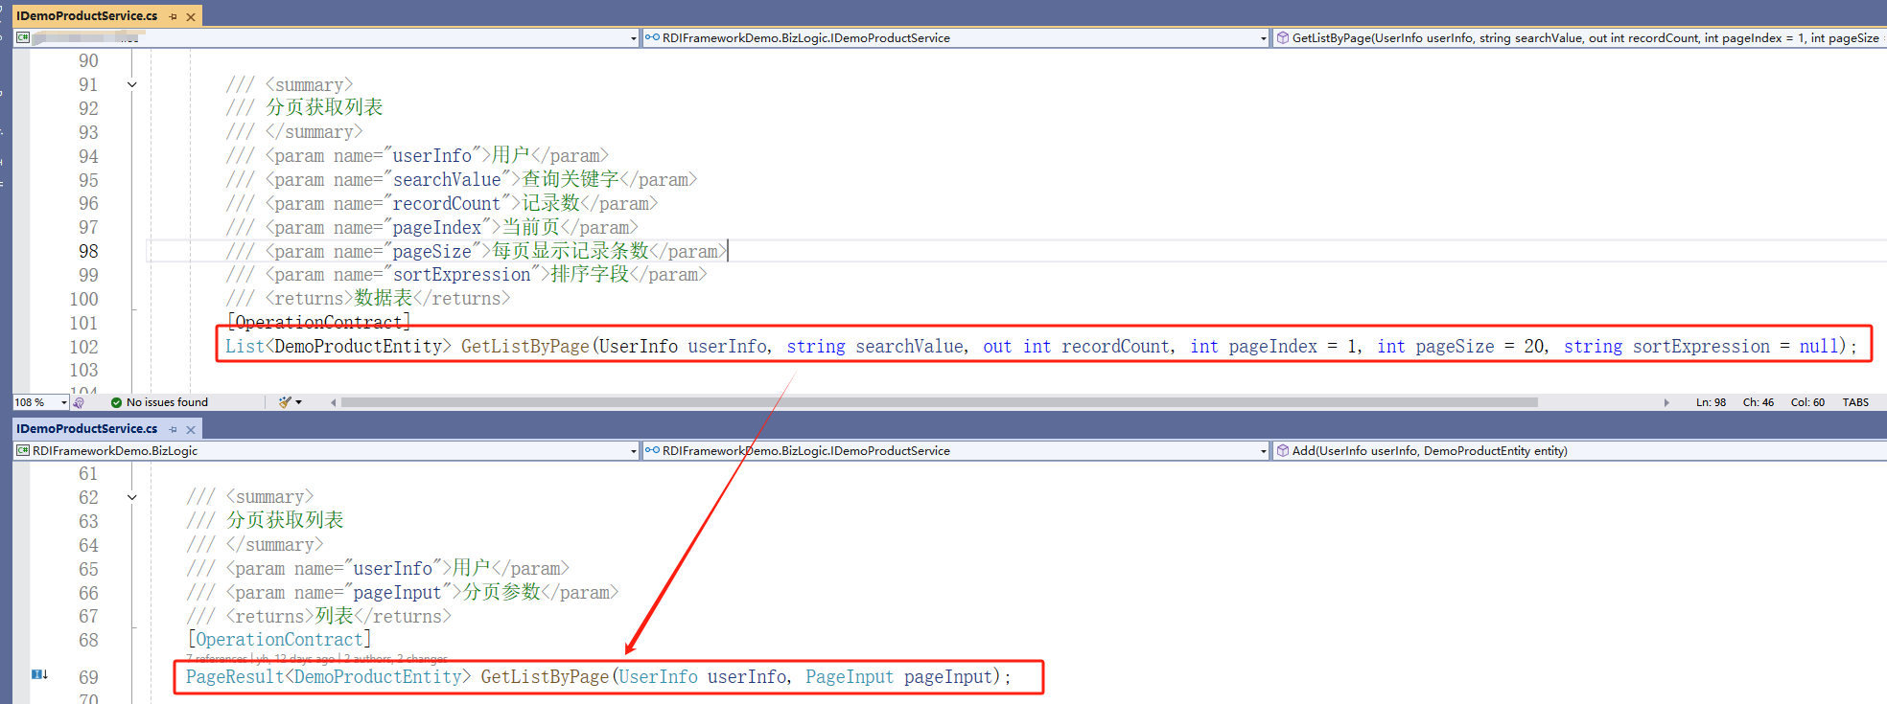
Task: Click the No issues found status text
Action: (x=167, y=402)
